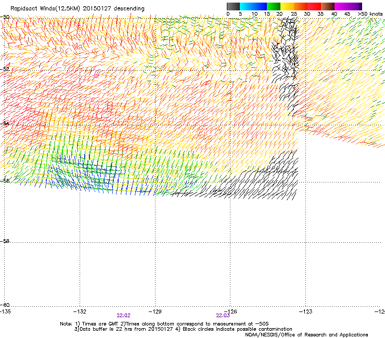
Task: Click the -132 longitude axis label
Action: pos(80,311)
